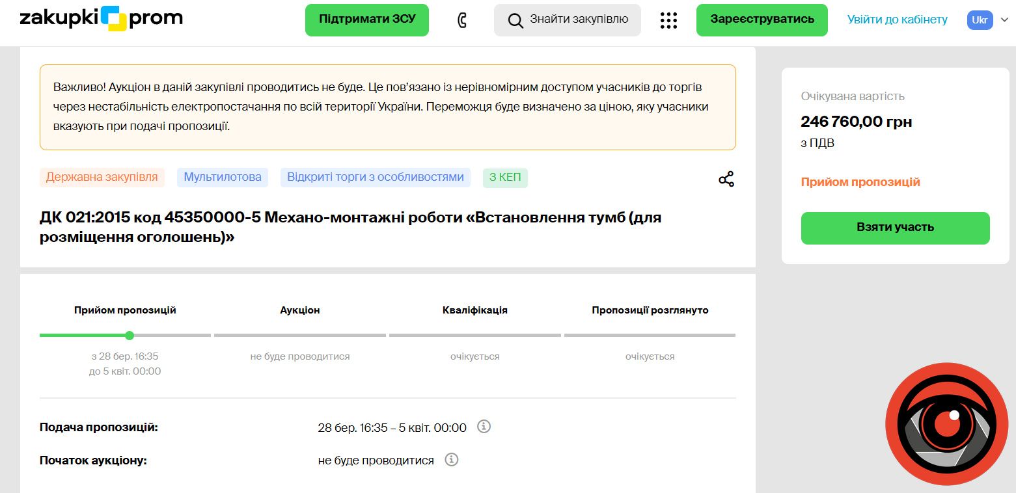Open the search with the magnifier icon
This screenshot has width=1016, height=493.
tap(515, 20)
